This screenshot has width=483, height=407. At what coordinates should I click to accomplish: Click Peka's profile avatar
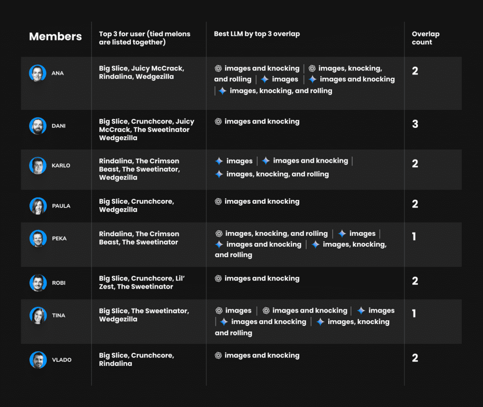click(x=37, y=238)
